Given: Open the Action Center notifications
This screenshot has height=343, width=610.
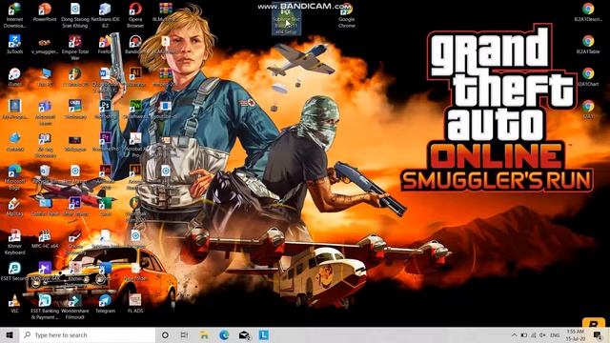Looking at the screenshot, I should (598, 334).
